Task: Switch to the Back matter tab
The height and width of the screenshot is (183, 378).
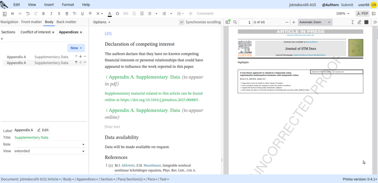Action: (x=66, y=22)
